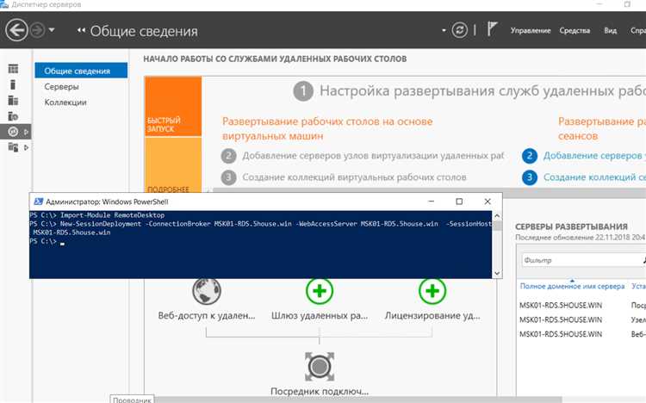Click the PowerShell icon in the window title bar
This screenshot has width=646, height=403.
(x=38, y=201)
